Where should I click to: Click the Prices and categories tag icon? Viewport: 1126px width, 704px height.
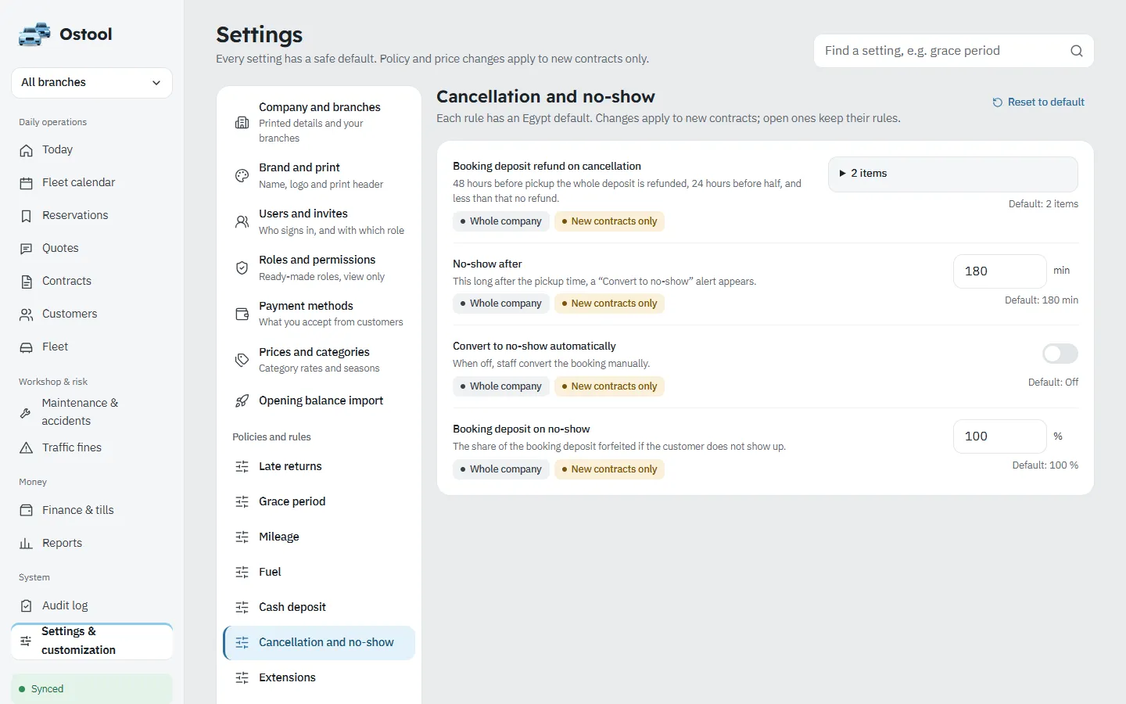coord(242,361)
